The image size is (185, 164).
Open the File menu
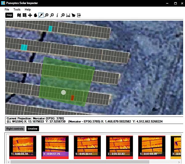[7, 10]
